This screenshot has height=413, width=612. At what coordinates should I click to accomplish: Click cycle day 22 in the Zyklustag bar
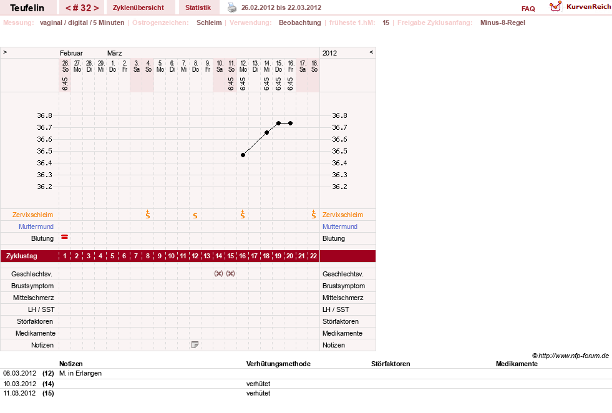[x=313, y=256]
